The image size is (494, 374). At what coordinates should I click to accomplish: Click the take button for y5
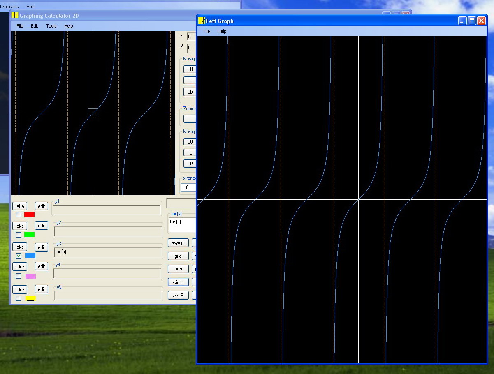coord(20,289)
